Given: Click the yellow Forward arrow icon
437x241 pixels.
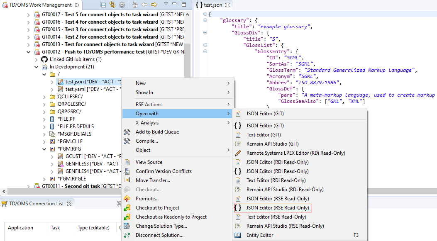Looking at the screenshot, I should tap(154, 5).
